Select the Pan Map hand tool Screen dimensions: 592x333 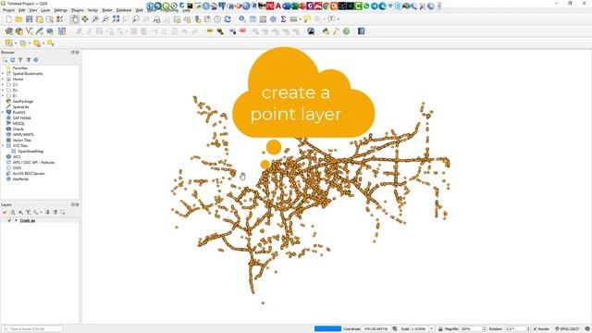(75, 19)
